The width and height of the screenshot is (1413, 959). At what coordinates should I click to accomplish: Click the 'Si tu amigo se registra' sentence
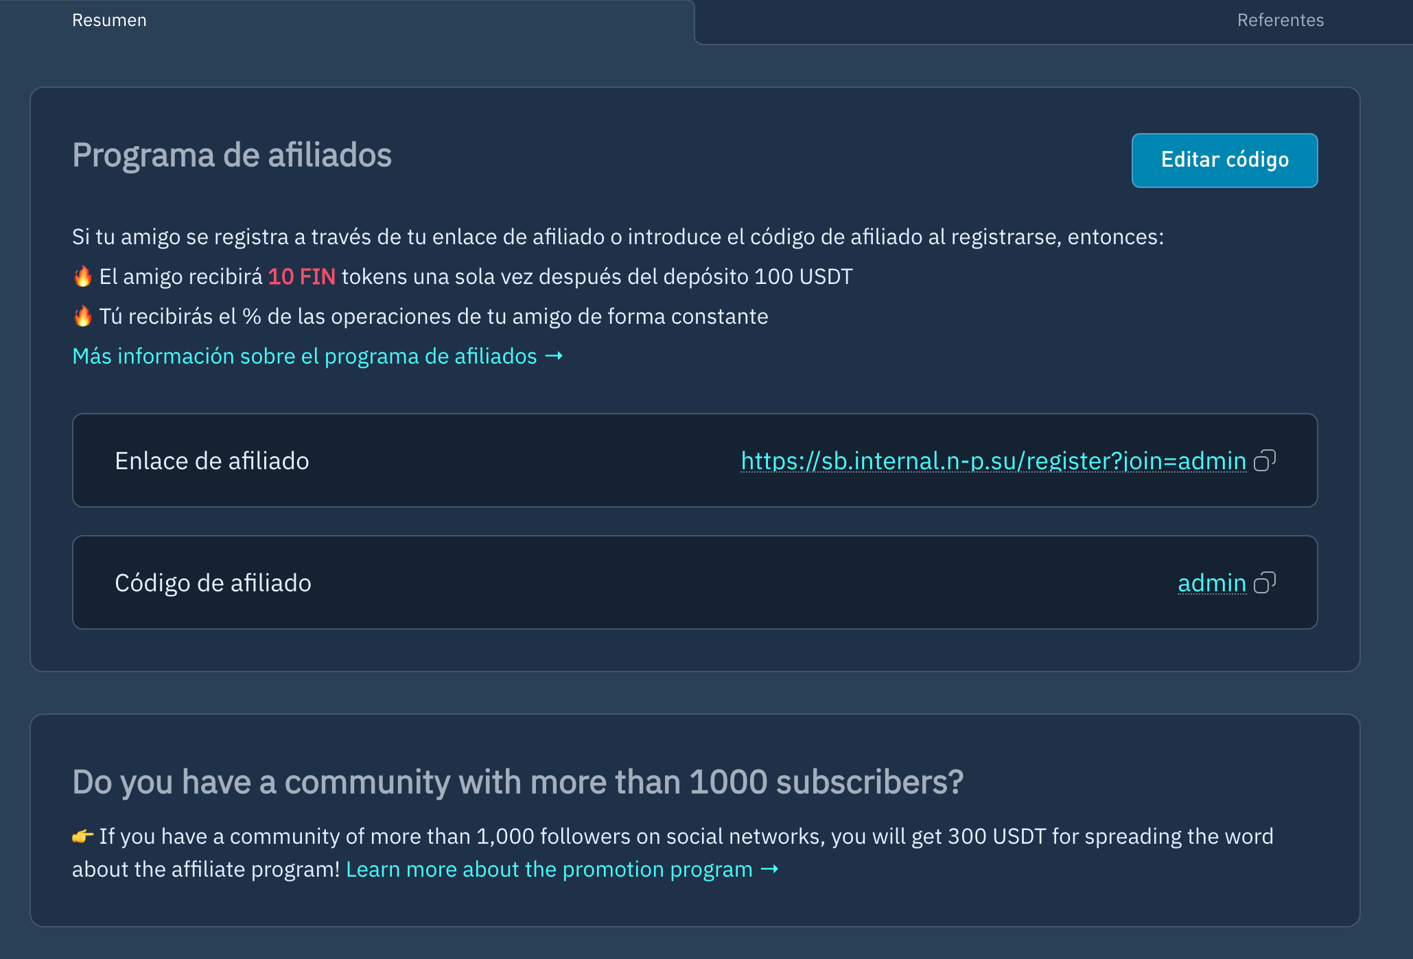tap(618, 237)
